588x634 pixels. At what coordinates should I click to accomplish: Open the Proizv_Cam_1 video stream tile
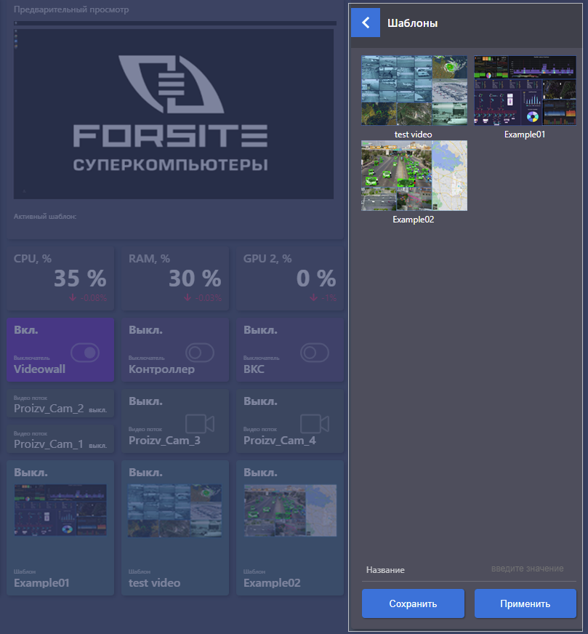60,439
